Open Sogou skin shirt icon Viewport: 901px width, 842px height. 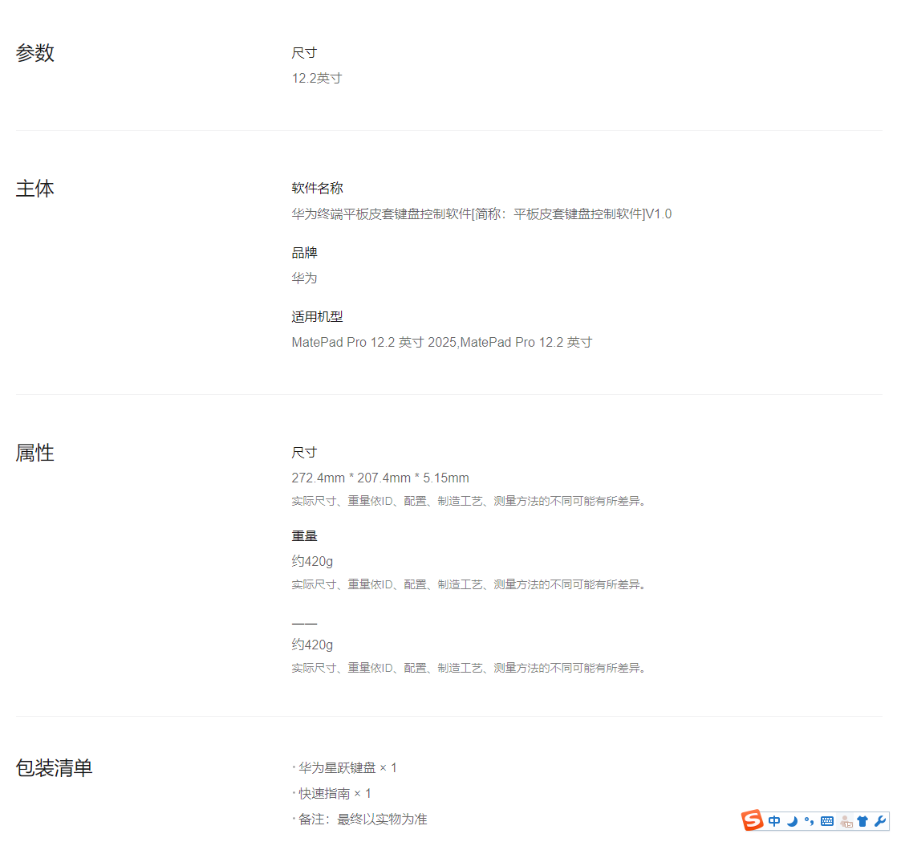point(862,821)
